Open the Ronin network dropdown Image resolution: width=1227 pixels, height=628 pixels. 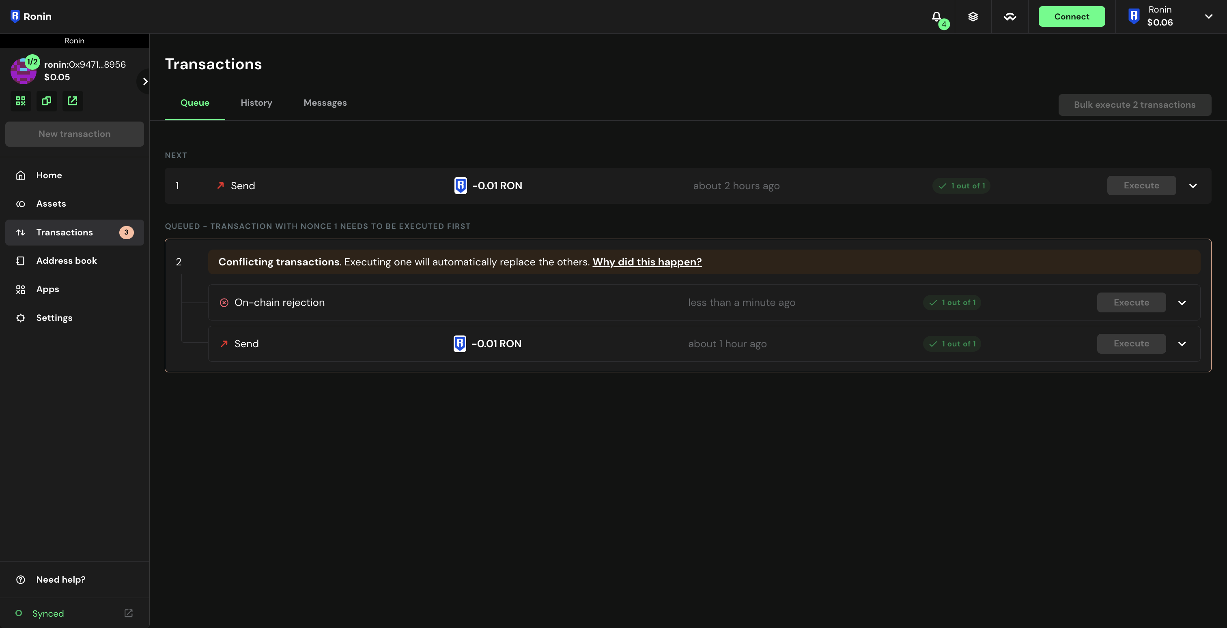[x=1208, y=16]
